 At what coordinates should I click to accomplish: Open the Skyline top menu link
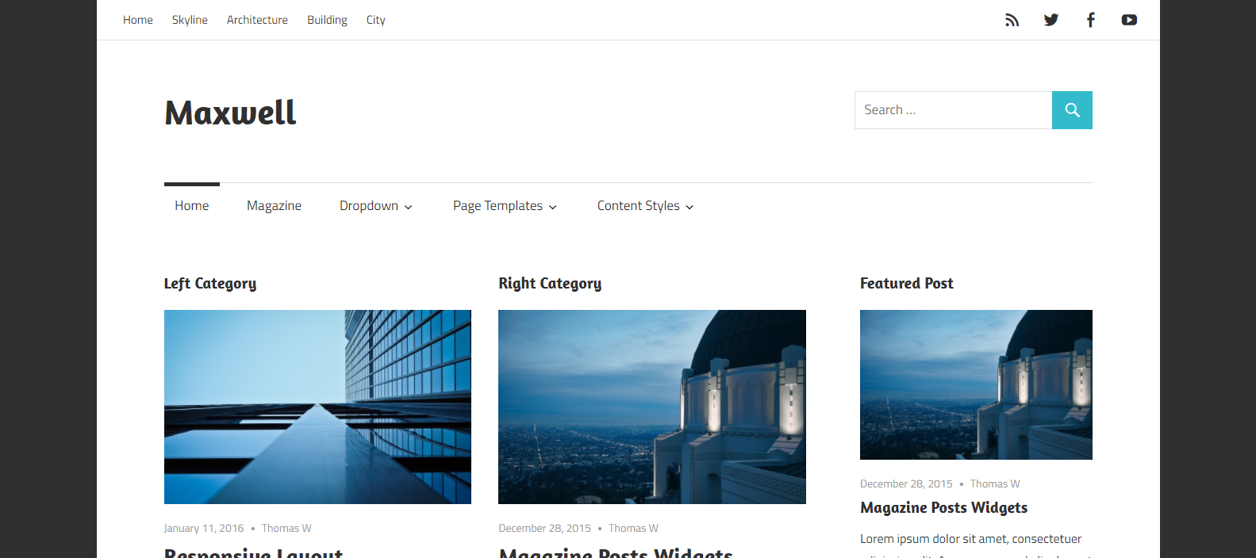190,20
